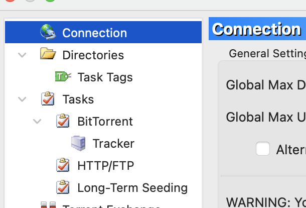Screen dimensions: 306x208
Task: Click the Tracker server icon
Action: pyautogui.click(x=78, y=143)
